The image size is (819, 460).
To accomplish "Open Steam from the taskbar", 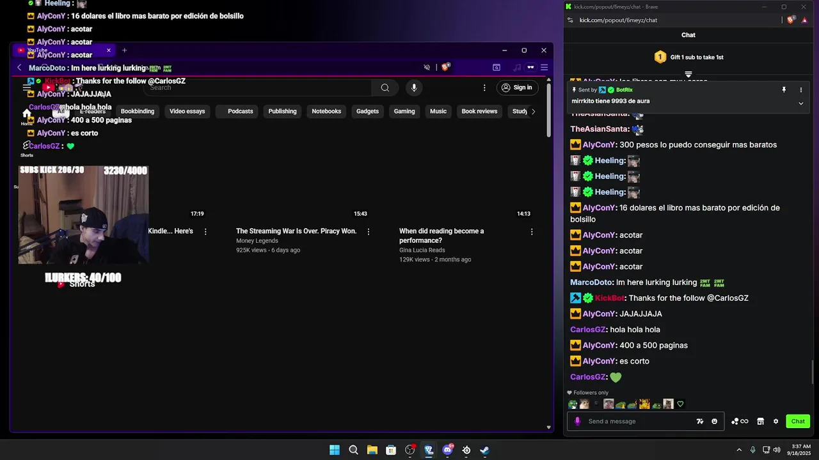I will (x=485, y=450).
